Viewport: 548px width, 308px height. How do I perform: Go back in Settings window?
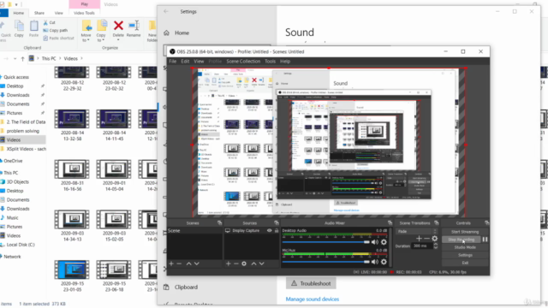[x=166, y=11]
